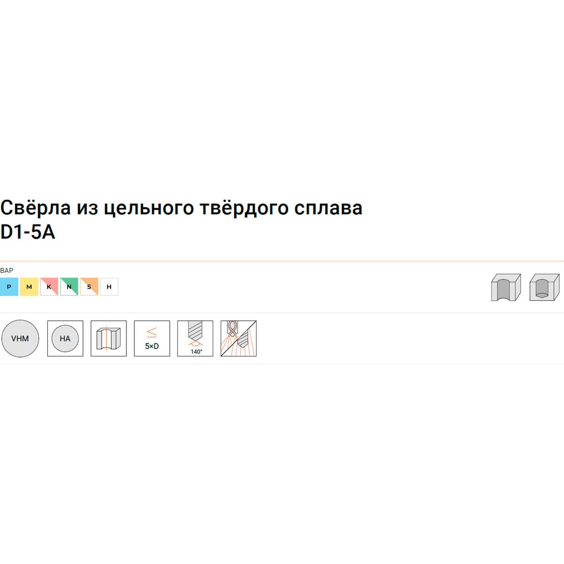
Task: Click the D1-5A product code text
Action: coord(28,232)
